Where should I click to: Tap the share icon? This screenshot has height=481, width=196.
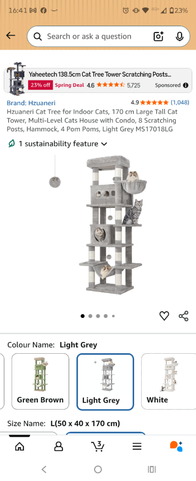[183, 316]
